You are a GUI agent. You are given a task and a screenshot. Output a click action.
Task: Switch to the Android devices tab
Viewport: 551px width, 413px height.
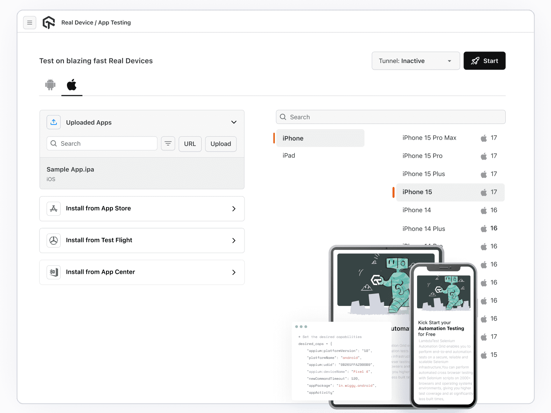tap(50, 85)
